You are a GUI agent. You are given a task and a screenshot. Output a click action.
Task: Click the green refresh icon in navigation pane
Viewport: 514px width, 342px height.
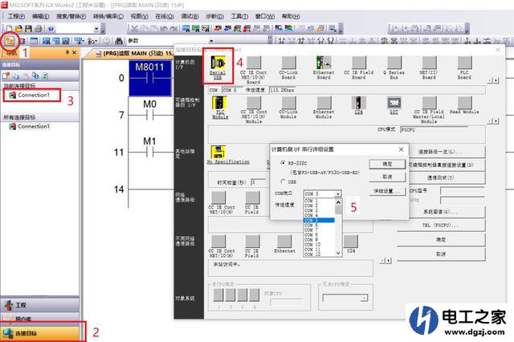pos(45,76)
